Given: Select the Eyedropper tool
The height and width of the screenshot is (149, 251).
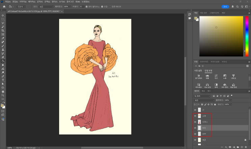Looking at the screenshot, I should click(x=3, y=38).
